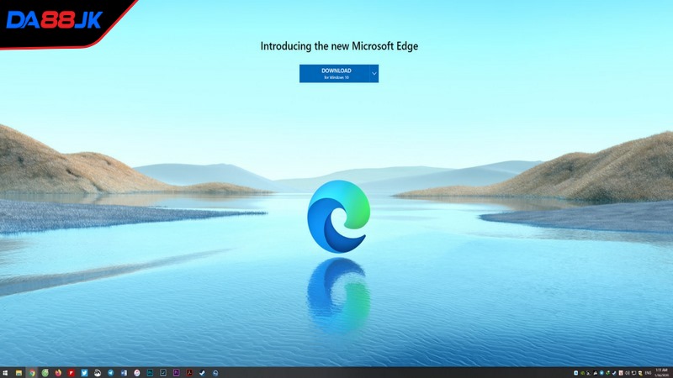The width and height of the screenshot is (673, 378).
Task: Open the taskbar clock and date
Action: pyautogui.click(x=661, y=372)
